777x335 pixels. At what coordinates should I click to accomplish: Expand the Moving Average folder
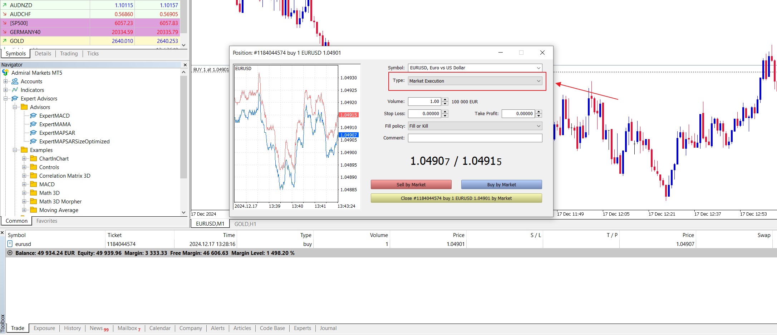24,210
